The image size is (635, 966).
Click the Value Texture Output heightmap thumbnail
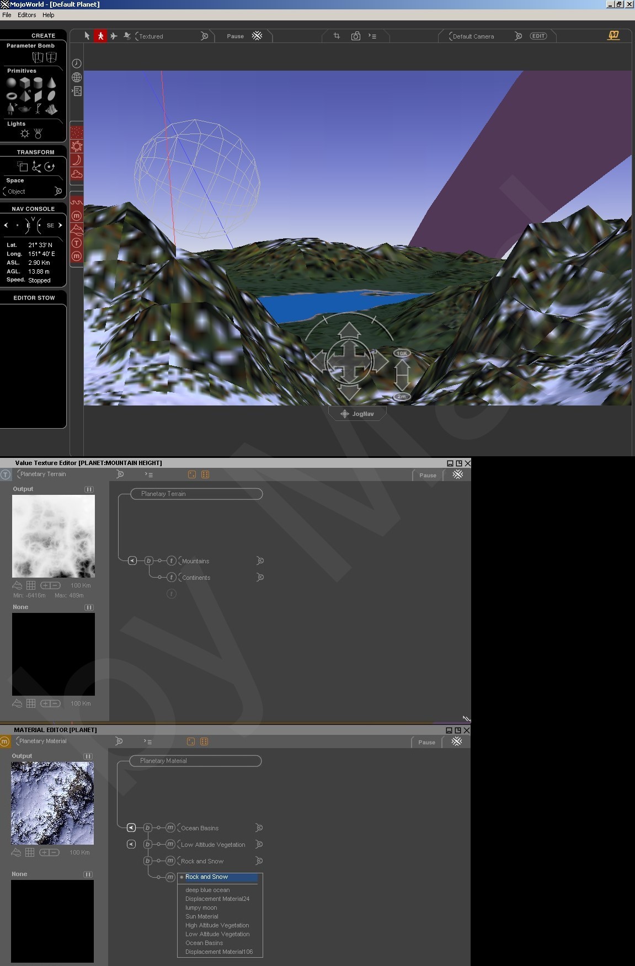pos(54,536)
